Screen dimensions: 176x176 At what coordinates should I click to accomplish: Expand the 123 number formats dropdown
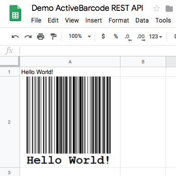pos(156,37)
